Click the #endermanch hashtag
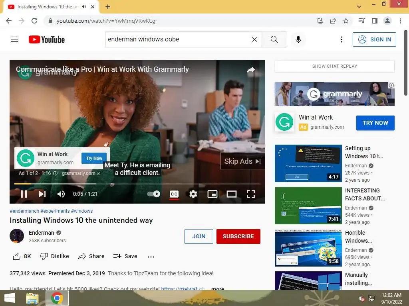The width and height of the screenshot is (409, 306). (x=24, y=211)
